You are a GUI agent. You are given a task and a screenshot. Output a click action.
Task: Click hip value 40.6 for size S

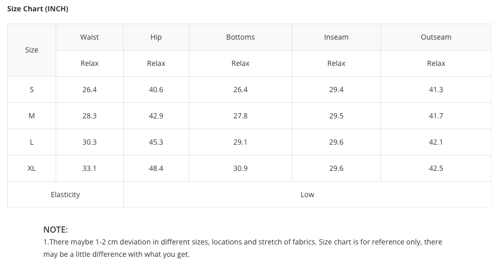(156, 90)
